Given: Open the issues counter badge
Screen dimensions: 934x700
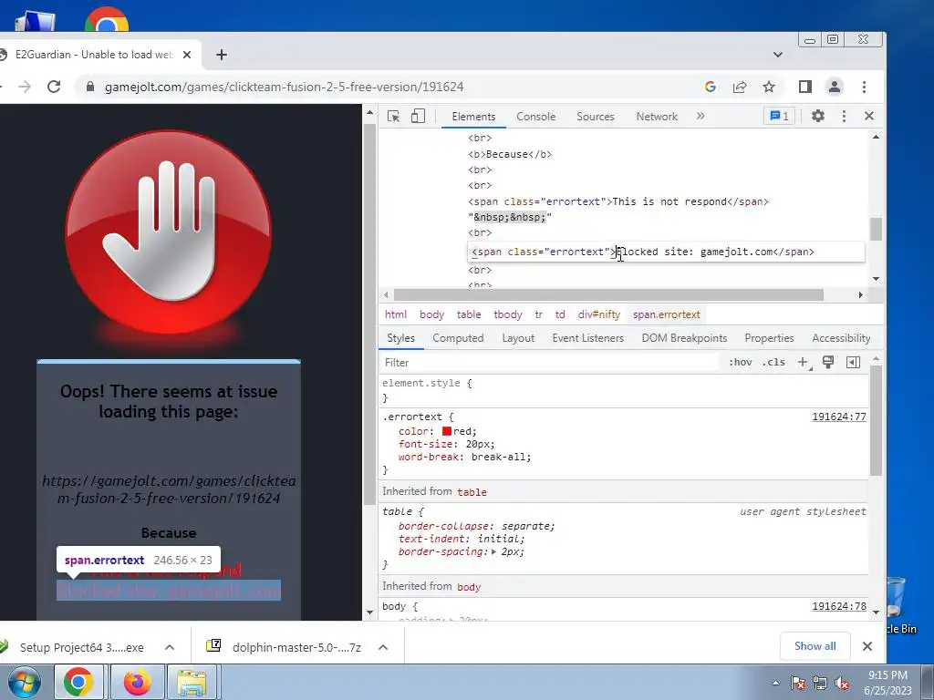Looking at the screenshot, I should pyautogui.click(x=779, y=116).
